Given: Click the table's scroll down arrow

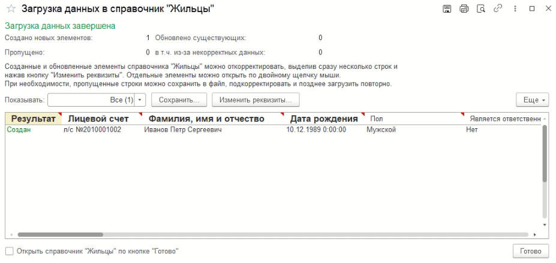Looking at the screenshot, I should point(545,225).
